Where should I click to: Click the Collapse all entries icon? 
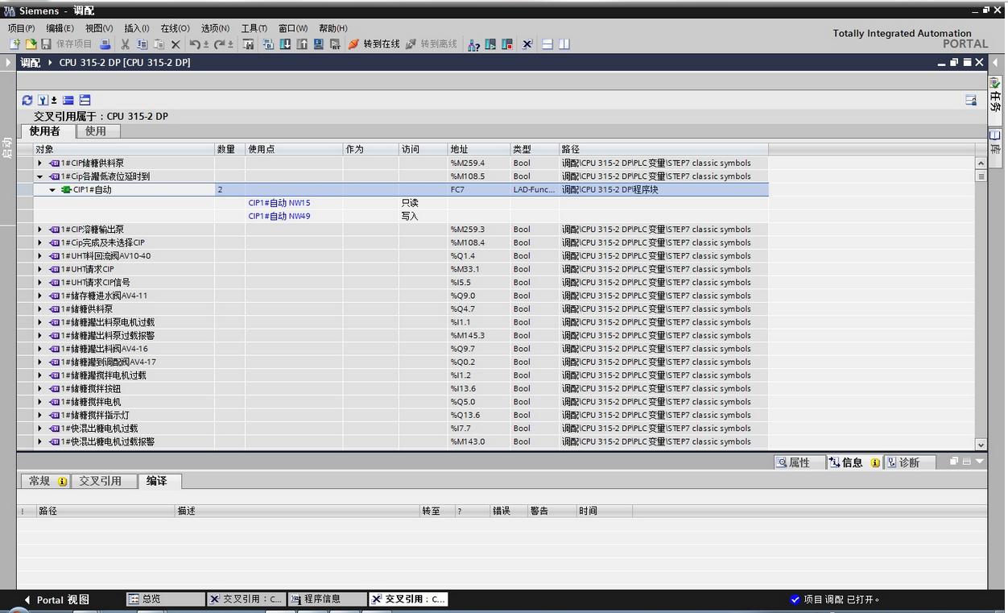tap(68, 100)
